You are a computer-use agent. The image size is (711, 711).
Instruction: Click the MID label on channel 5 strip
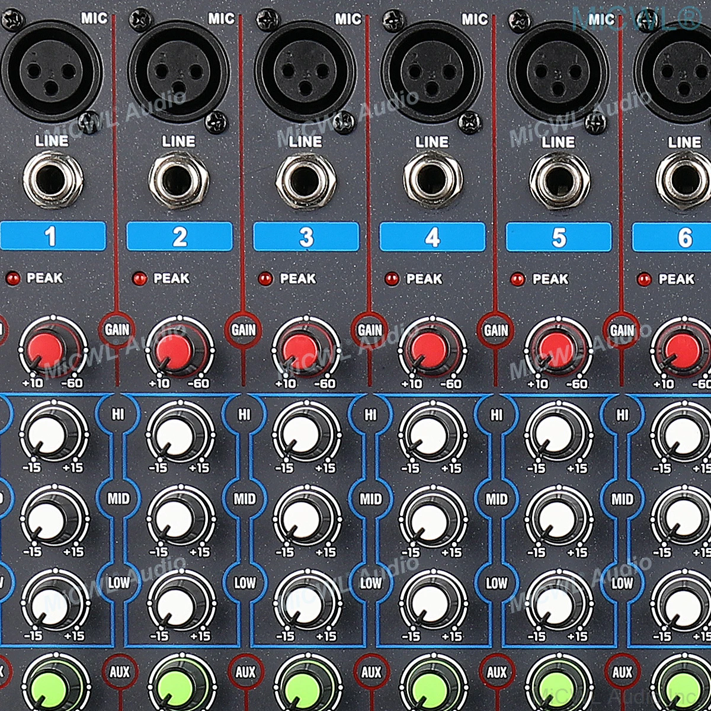click(x=622, y=499)
